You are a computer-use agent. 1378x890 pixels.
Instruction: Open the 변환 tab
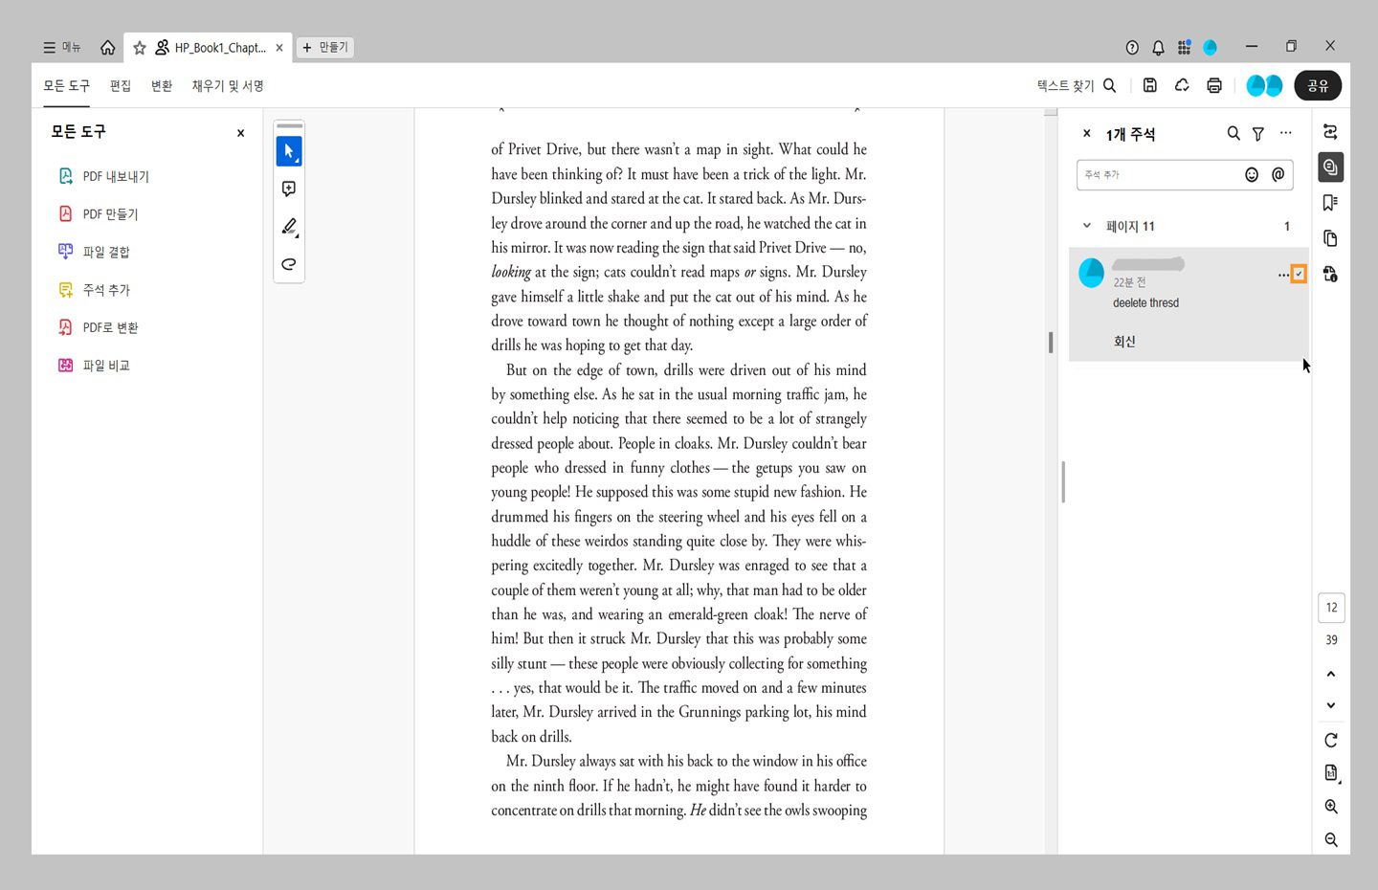(162, 85)
